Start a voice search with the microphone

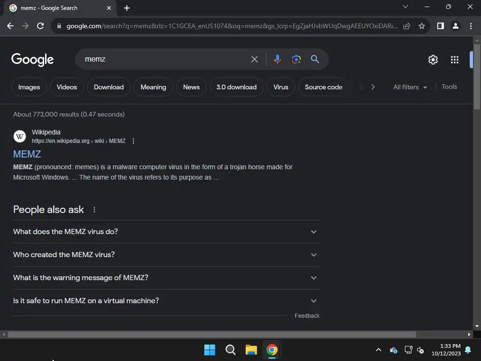(x=277, y=59)
